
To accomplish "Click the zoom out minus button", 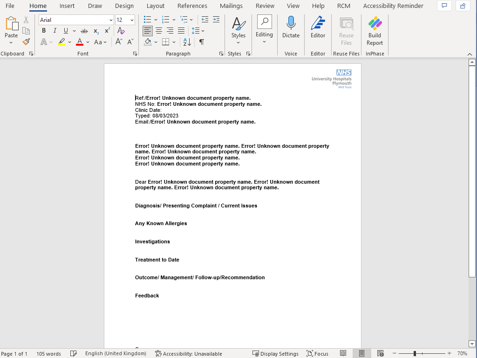I will [x=394, y=353].
